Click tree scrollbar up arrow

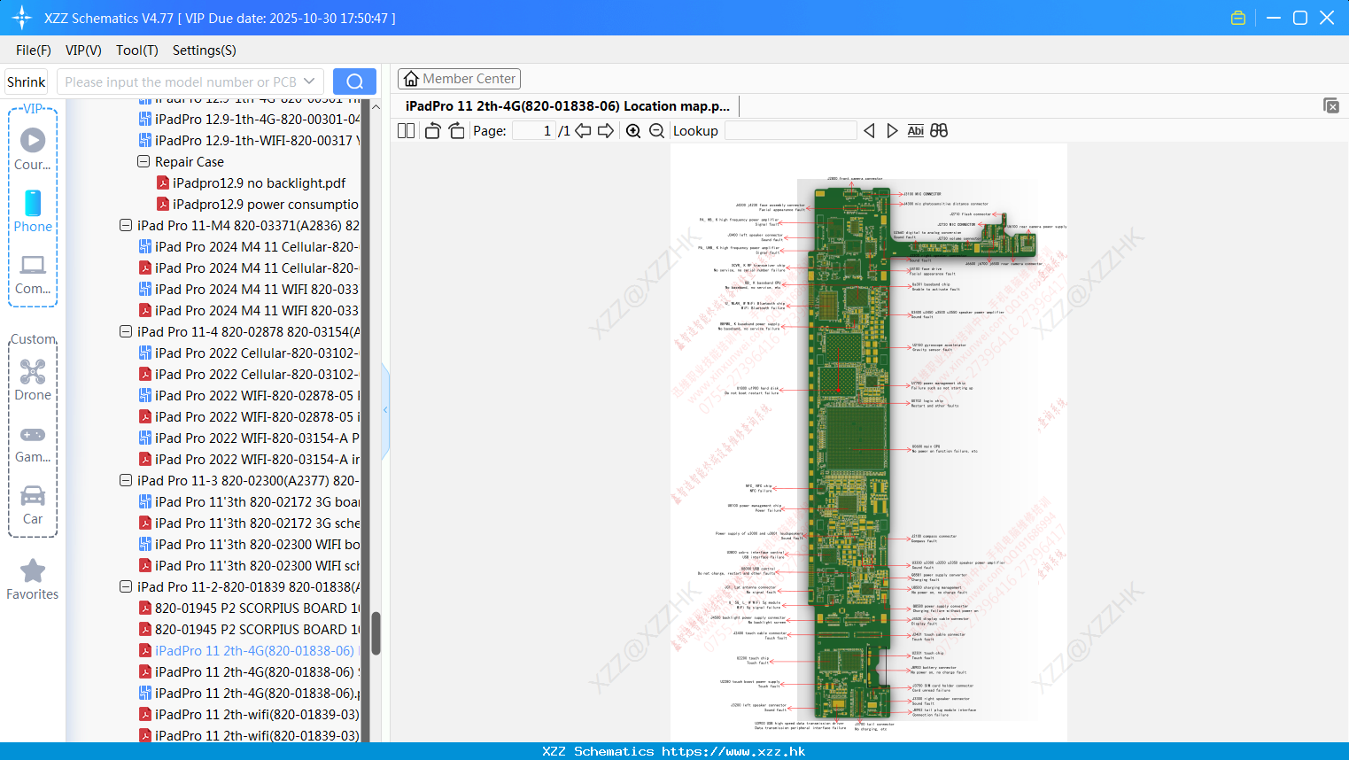click(376, 106)
